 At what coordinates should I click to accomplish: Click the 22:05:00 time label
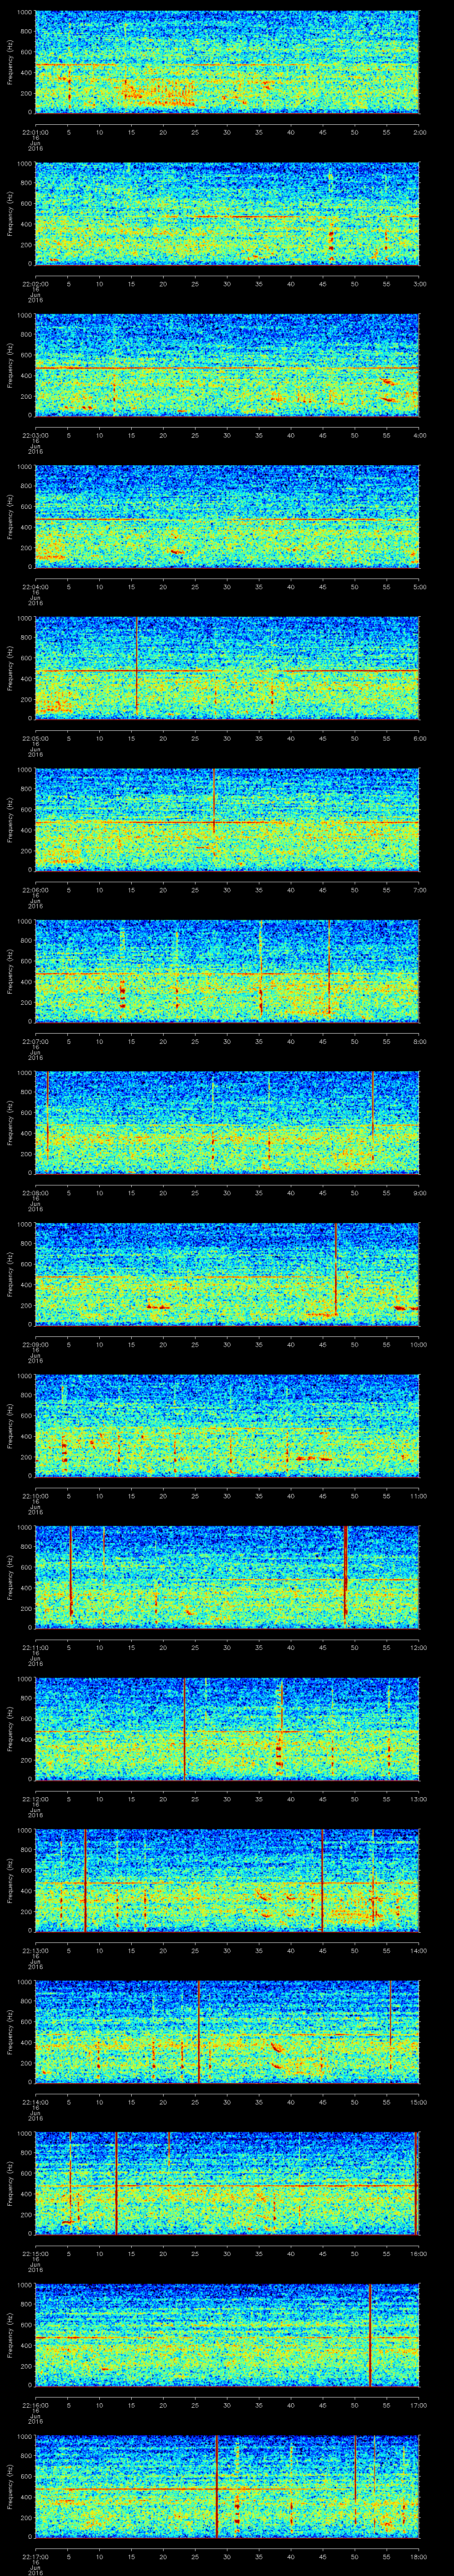tap(35, 738)
